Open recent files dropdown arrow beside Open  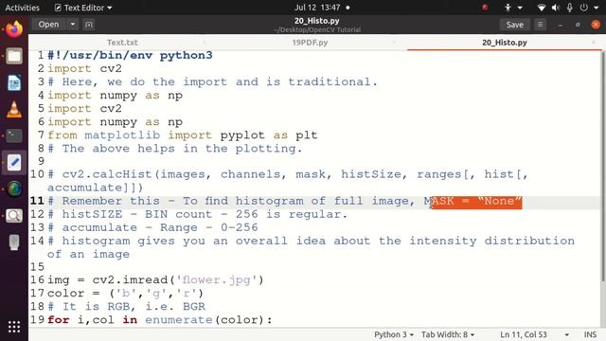(72, 25)
